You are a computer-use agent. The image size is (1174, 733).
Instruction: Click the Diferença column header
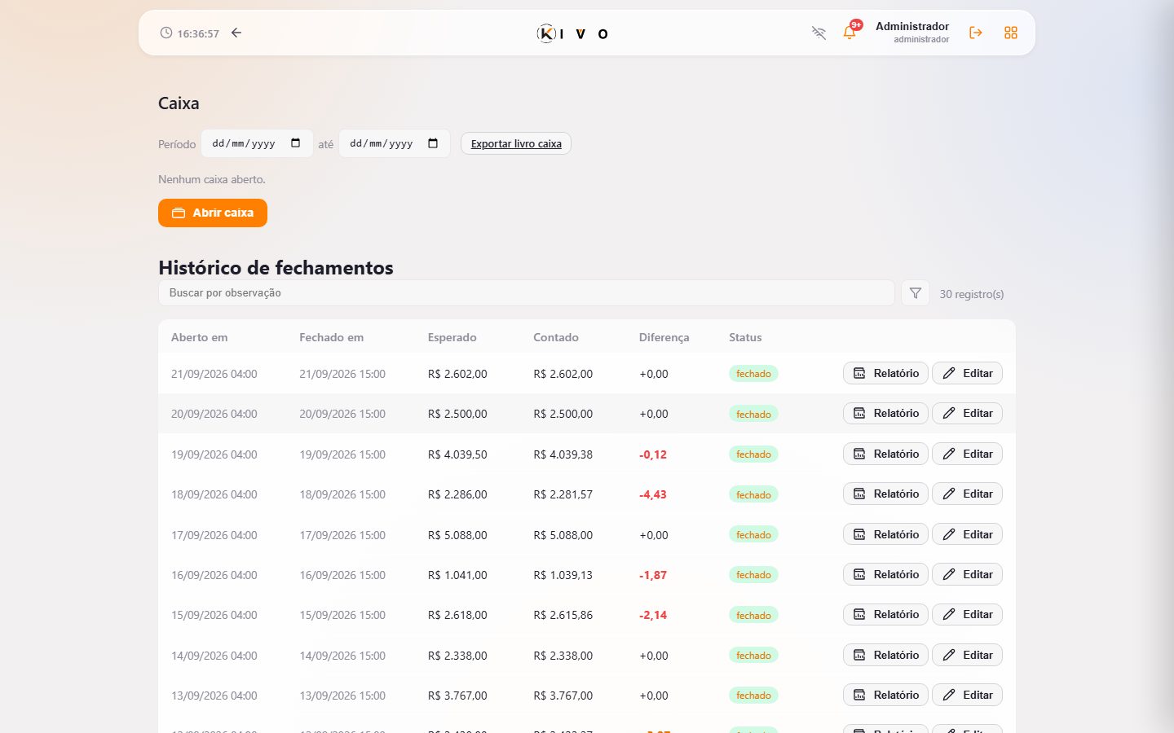664,337
